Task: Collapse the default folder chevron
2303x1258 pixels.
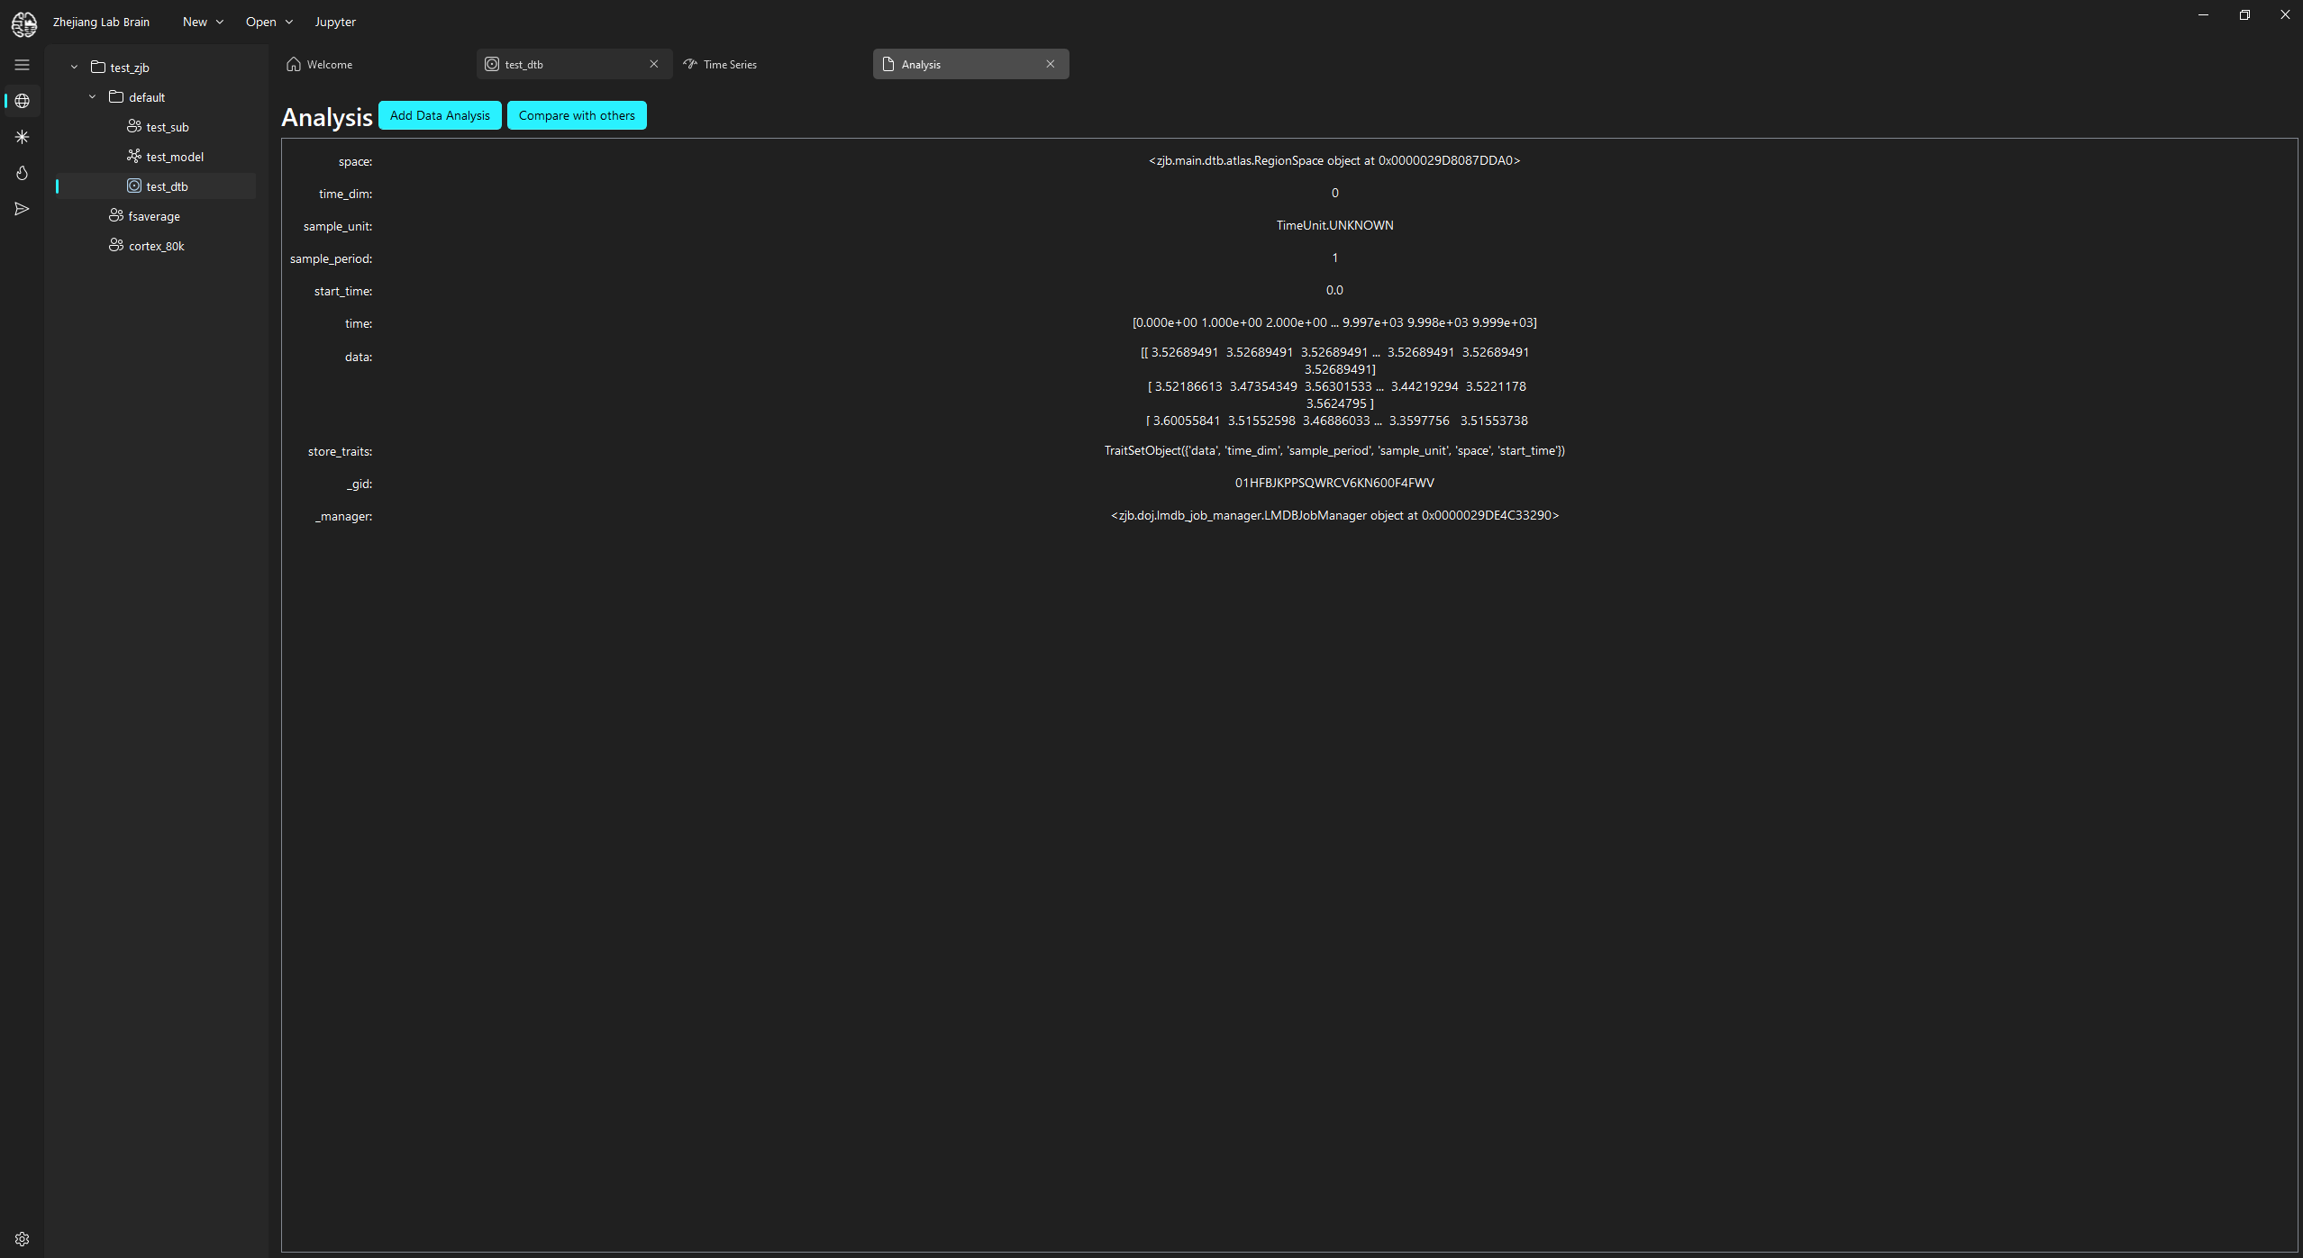Action: click(93, 97)
